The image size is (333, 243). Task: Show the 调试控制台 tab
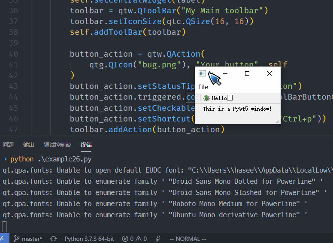58,145
